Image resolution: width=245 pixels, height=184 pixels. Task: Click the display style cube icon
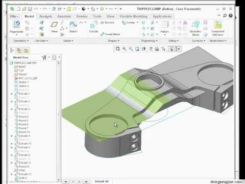click(x=143, y=49)
